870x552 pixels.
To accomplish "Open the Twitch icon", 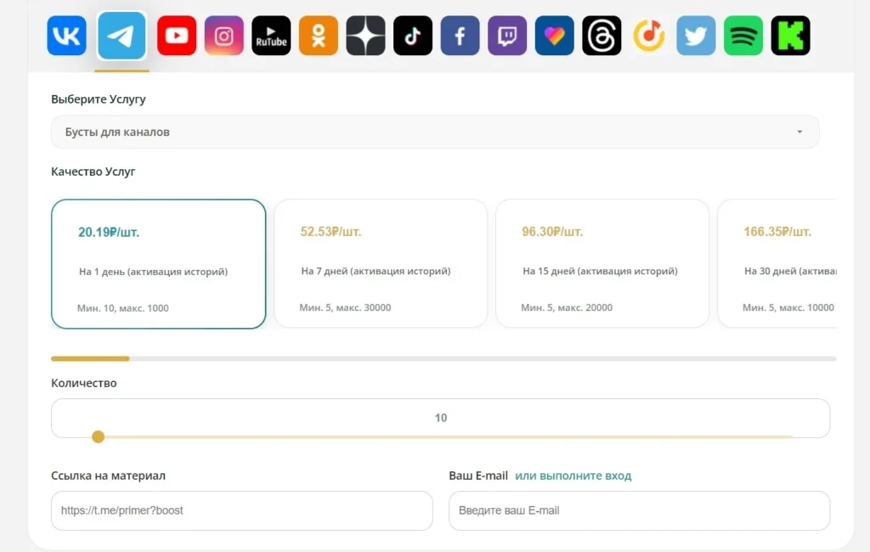I will point(507,36).
